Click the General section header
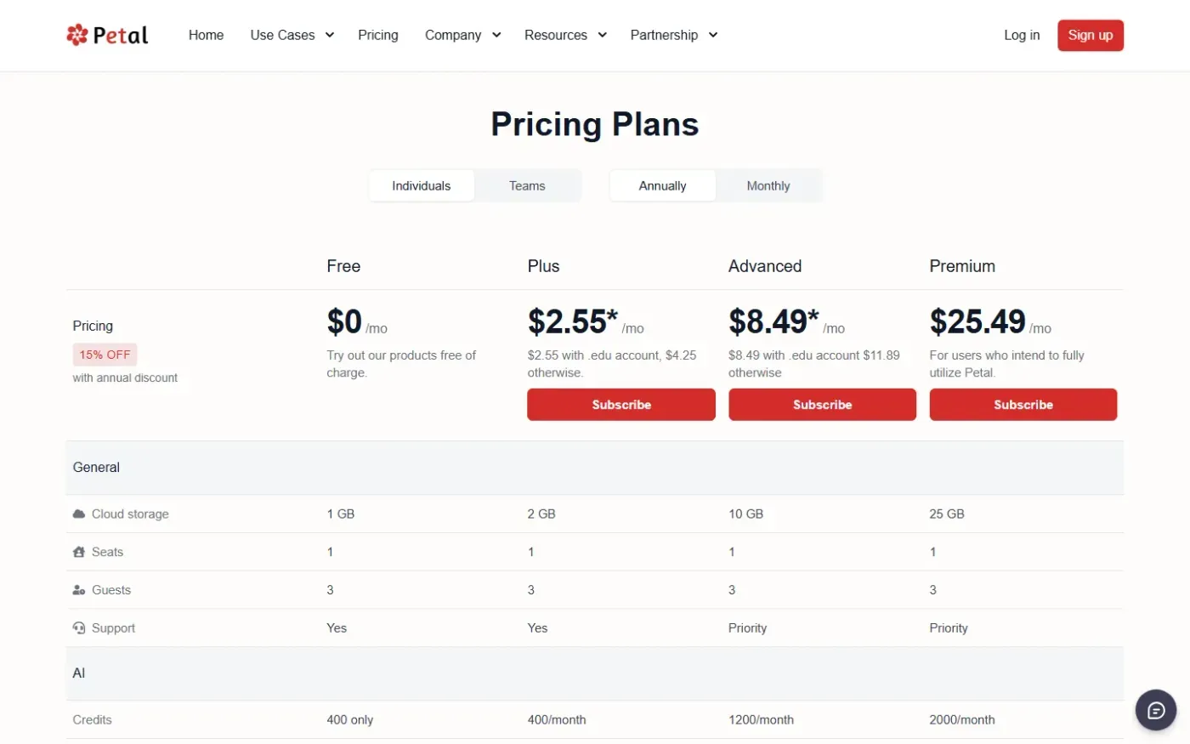This screenshot has height=744, width=1190. pos(595,468)
